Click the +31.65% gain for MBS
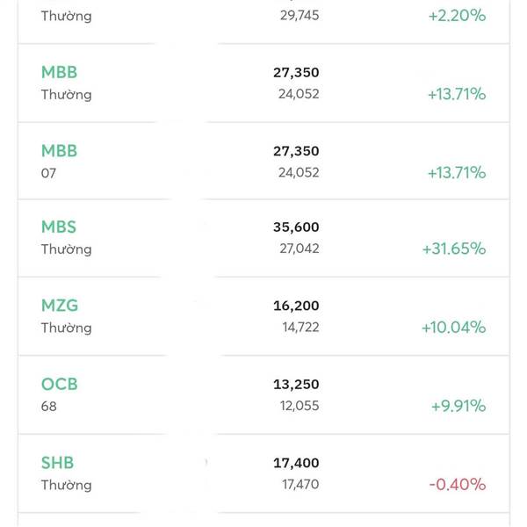Viewport: 527px width, 527px height. (x=454, y=249)
